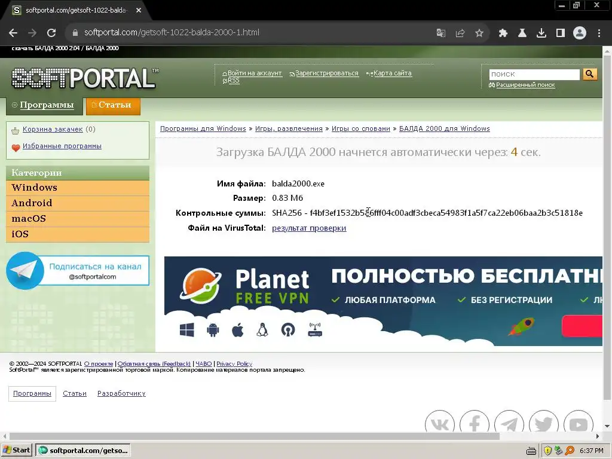Open the profile avatar menu
This screenshot has width=612, height=459.
click(x=580, y=33)
